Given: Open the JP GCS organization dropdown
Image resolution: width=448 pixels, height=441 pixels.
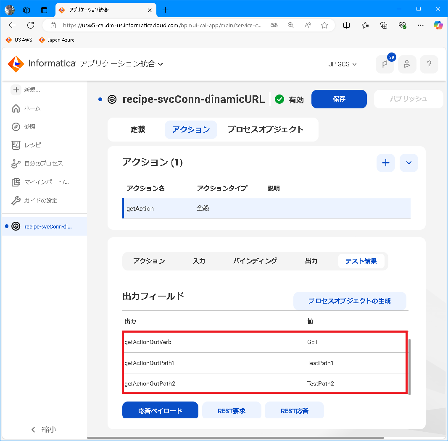Looking at the screenshot, I should click(x=342, y=64).
